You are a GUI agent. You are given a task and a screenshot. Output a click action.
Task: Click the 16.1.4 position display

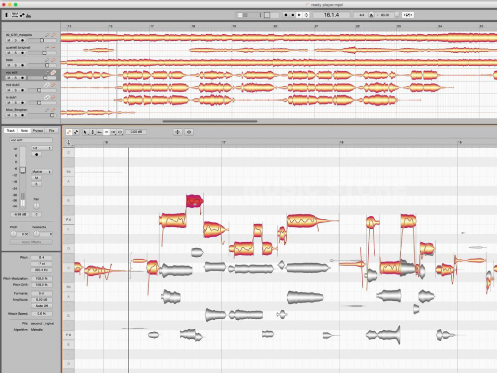[331, 15]
